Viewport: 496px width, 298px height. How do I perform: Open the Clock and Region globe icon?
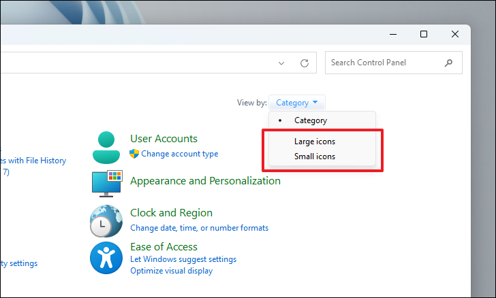(x=106, y=221)
